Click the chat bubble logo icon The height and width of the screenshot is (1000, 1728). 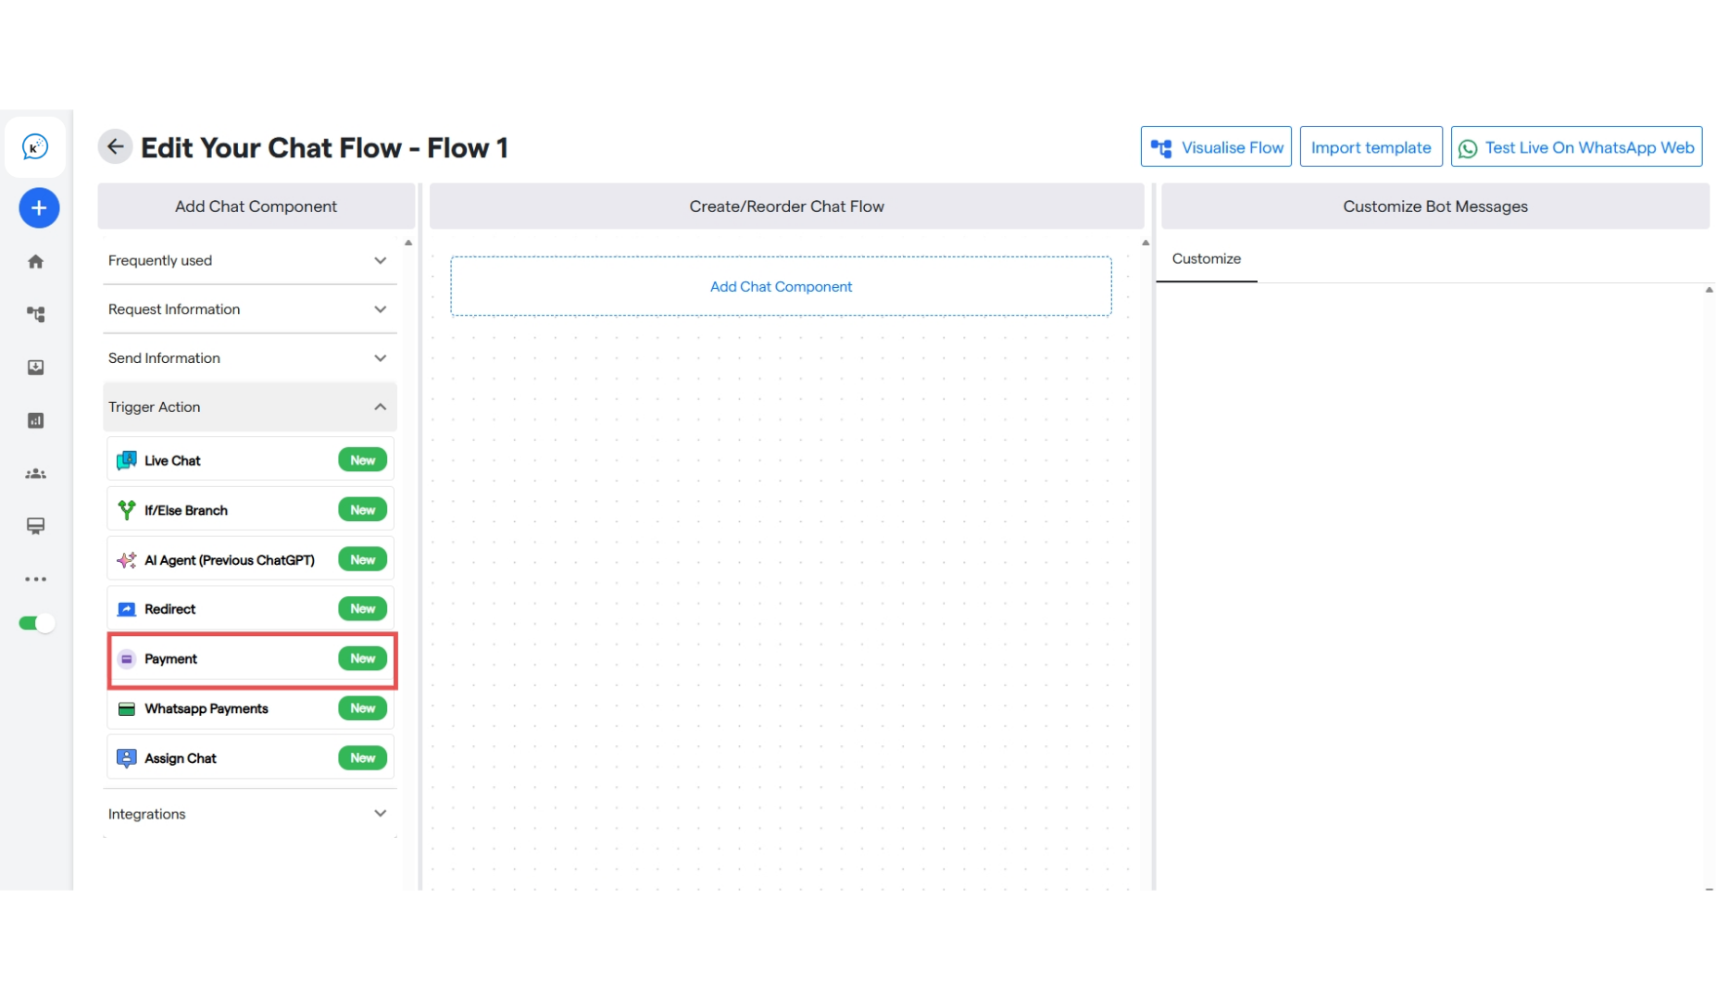tap(35, 146)
